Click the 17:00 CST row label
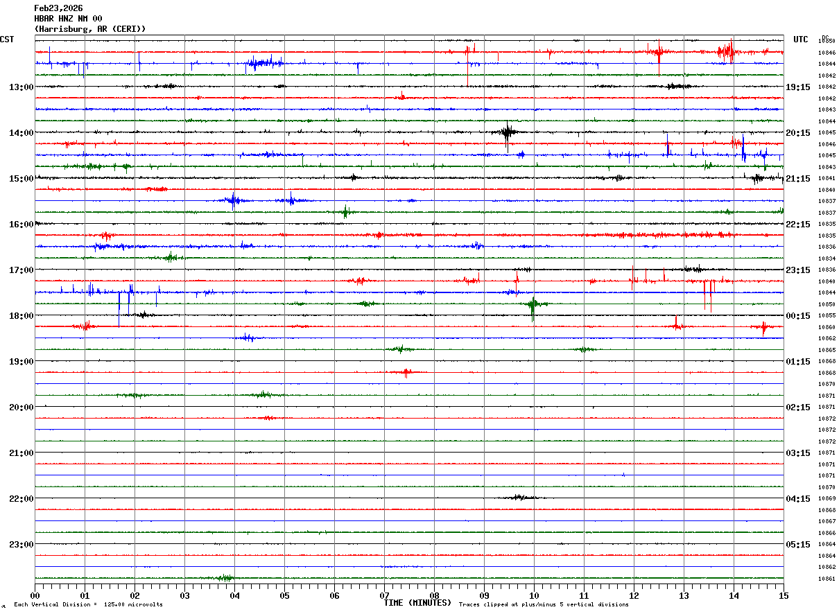This screenshot has width=839, height=614. [21, 270]
